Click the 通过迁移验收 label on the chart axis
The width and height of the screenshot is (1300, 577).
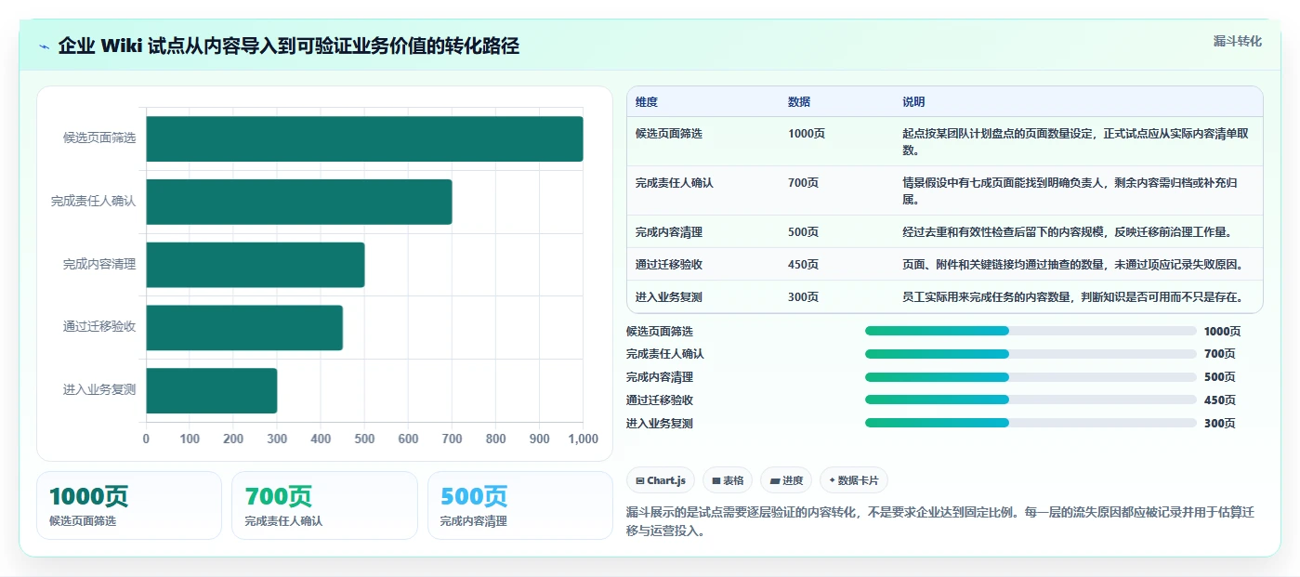[99, 327]
